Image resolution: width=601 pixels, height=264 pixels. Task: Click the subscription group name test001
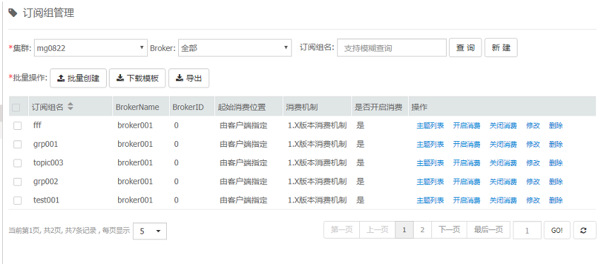pos(47,200)
